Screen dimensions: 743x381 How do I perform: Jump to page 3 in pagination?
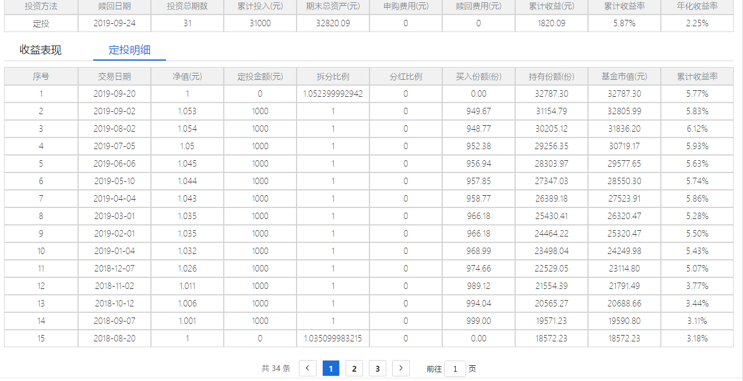378,368
